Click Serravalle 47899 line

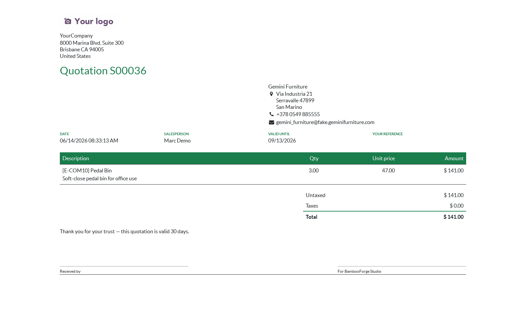pos(295,100)
